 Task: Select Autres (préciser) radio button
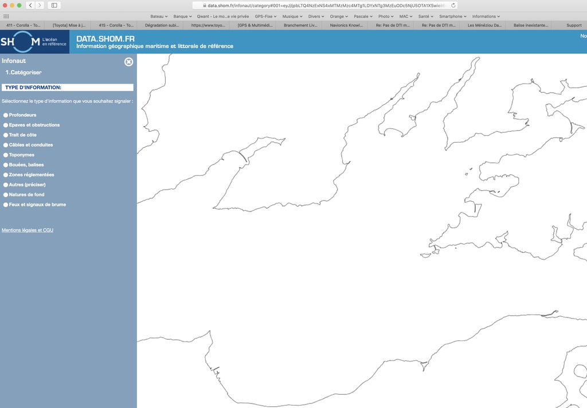point(6,185)
